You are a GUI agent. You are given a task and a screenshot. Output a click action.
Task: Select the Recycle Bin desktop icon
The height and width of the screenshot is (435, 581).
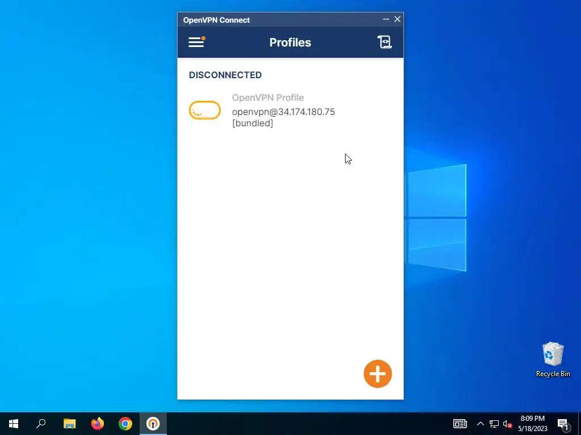coord(553,360)
